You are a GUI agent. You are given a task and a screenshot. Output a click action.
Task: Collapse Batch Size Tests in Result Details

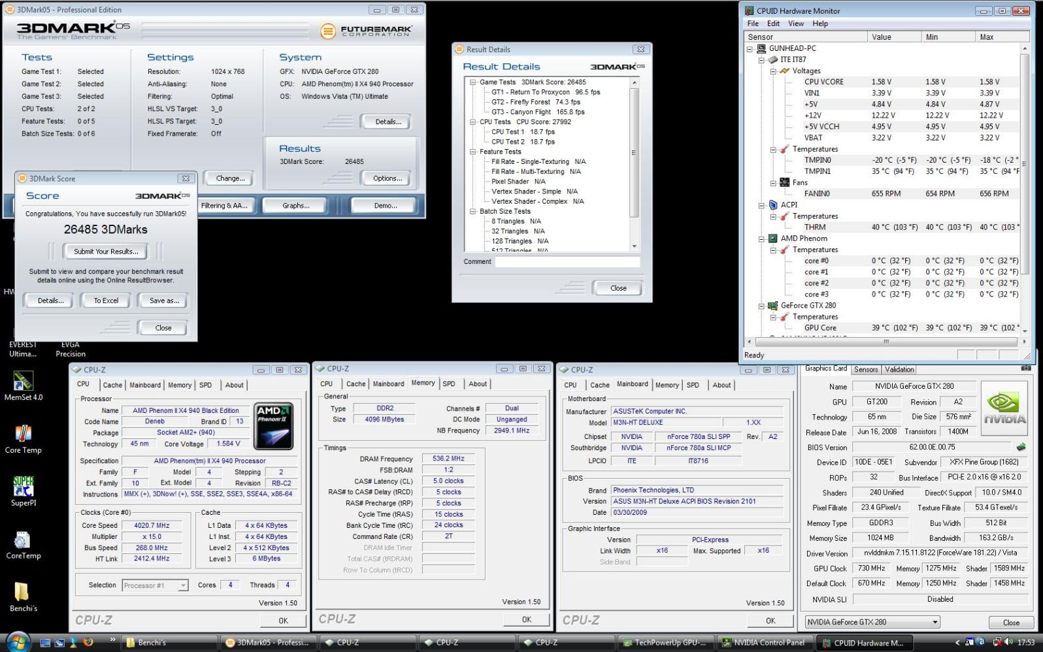pyautogui.click(x=472, y=211)
